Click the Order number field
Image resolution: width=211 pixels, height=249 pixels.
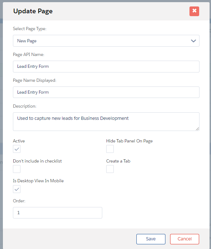(x=57, y=213)
